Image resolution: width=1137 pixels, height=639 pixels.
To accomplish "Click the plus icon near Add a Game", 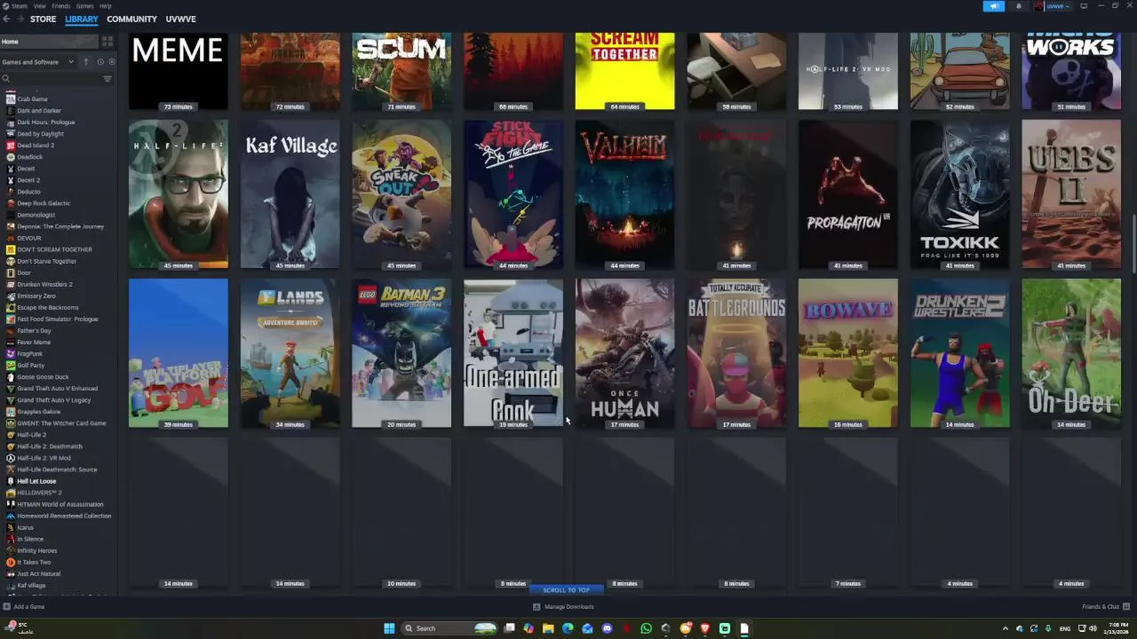I will point(6,607).
